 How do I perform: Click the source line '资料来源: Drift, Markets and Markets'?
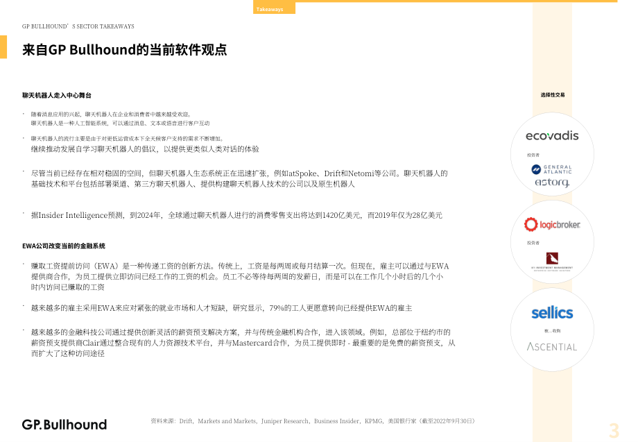point(313,420)
